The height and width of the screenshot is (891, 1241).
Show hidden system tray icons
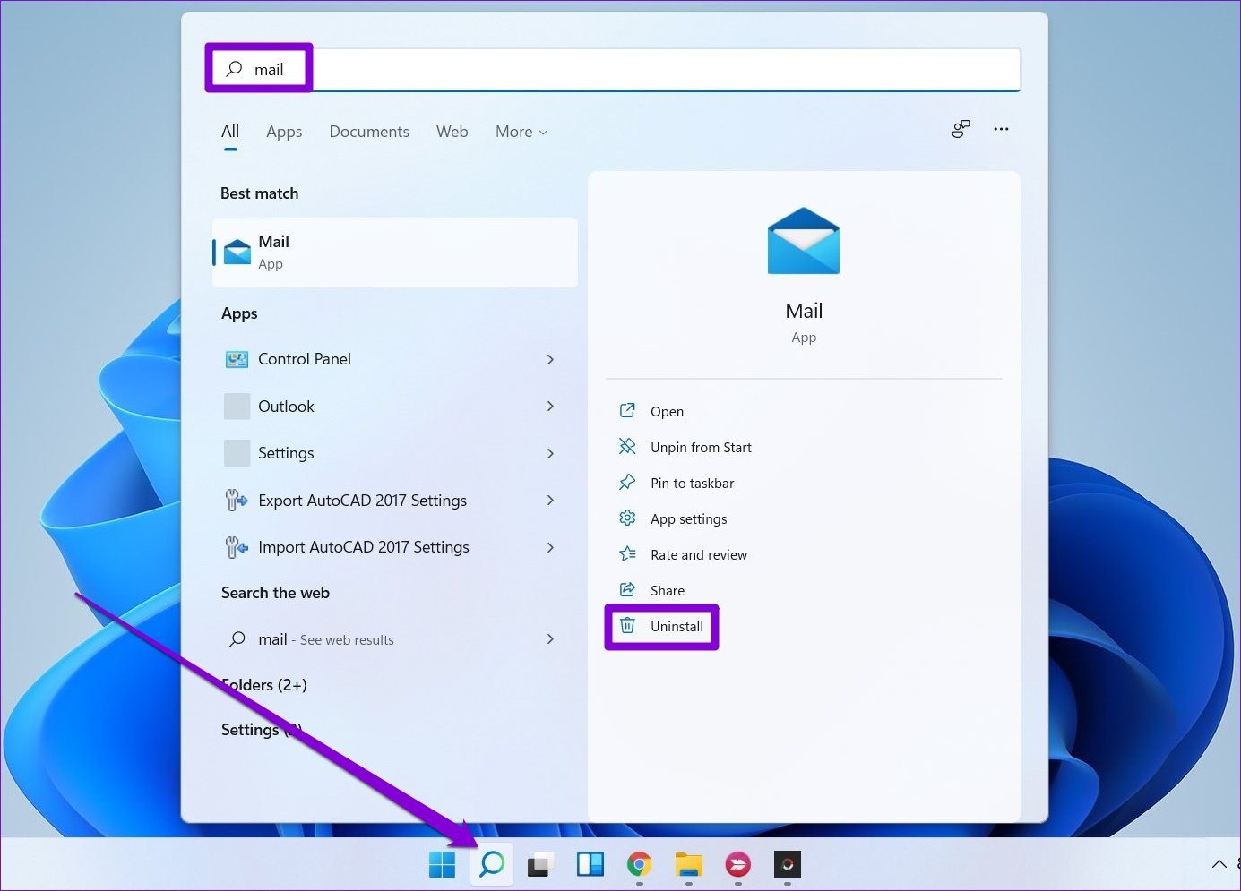click(1219, 864)
